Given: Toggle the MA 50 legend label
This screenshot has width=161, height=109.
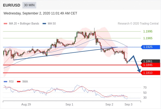Looking at the screenshot, I should (52, 24).
